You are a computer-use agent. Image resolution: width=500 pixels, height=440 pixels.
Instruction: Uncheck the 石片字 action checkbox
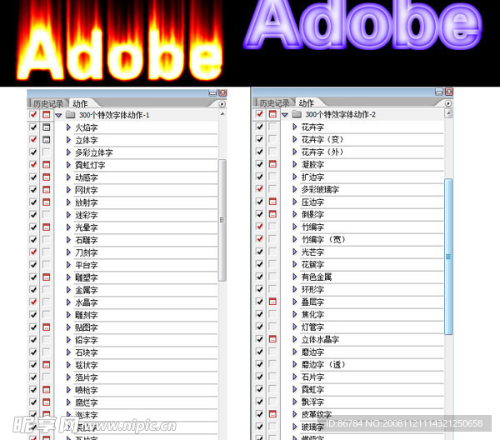tap(259, 377)
